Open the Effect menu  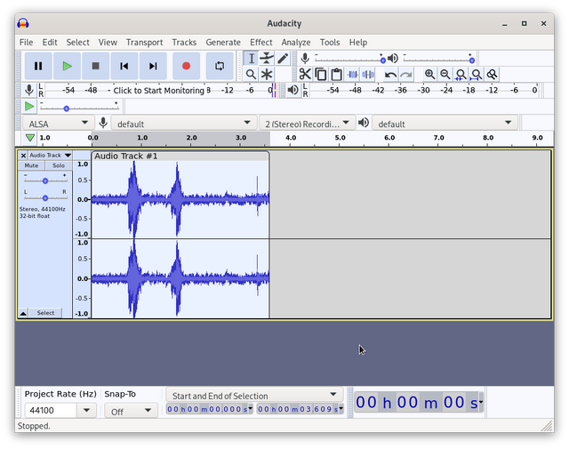pyautogui.click(x=260, y=43)
